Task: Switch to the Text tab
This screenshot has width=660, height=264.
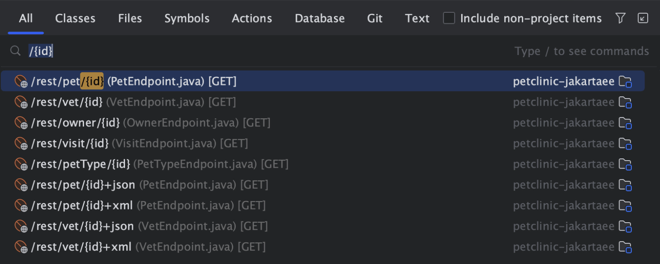Action: click(x=417, y=18)
